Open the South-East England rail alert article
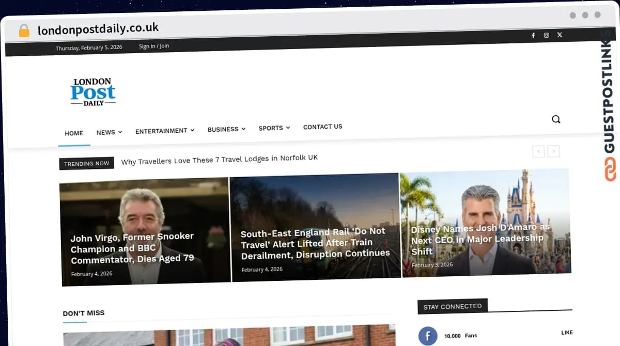The image size is (620, 346). (315, 242)
